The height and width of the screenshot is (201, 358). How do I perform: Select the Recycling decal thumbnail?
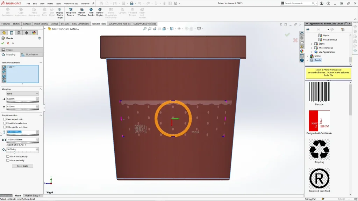(x=319, y=150)
